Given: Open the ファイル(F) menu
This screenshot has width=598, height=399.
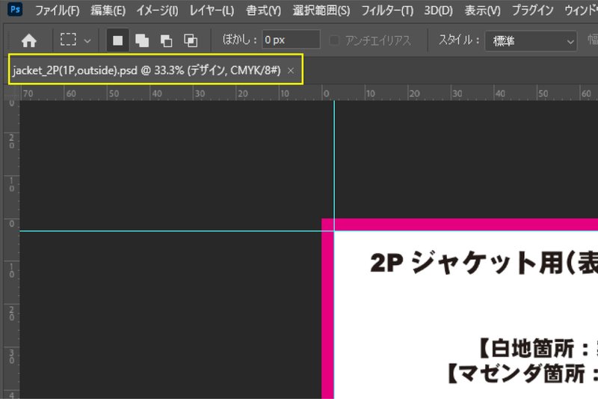Looking at the screenshot, I should pyautogui.click(x=58, y=10).
